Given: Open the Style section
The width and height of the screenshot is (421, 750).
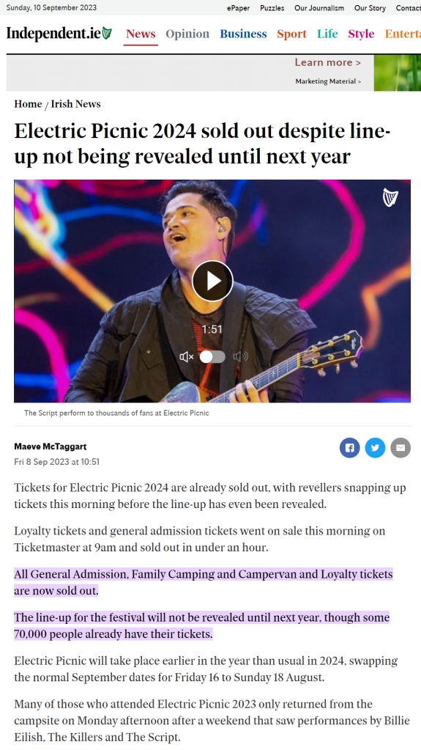Looking at the screenshot, I should pyautogui.click(x=361, y=34).
